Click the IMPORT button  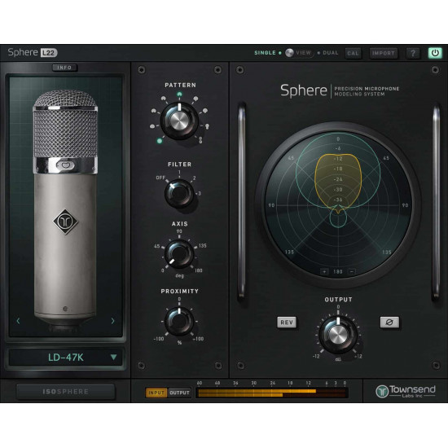point(383,53)
